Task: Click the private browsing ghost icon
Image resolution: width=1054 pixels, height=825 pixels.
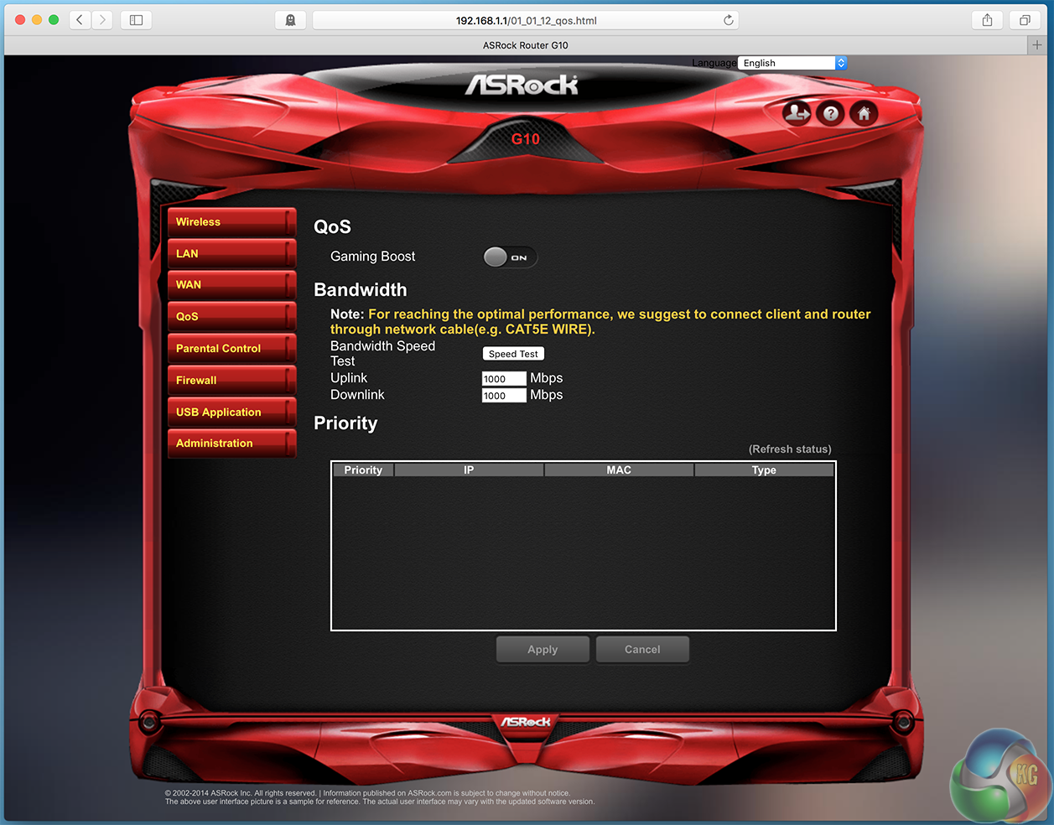Action: coord(290,20)
